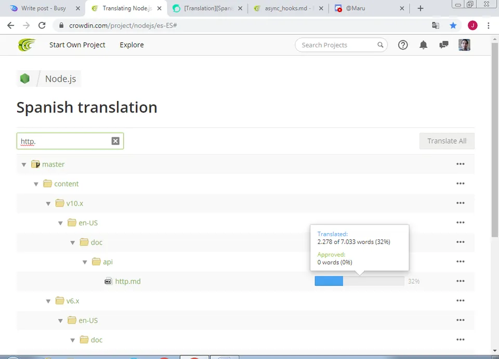This screenshot has width=499, height=359.
Task: Click Start Own Project link
Action: coord(77,45)
